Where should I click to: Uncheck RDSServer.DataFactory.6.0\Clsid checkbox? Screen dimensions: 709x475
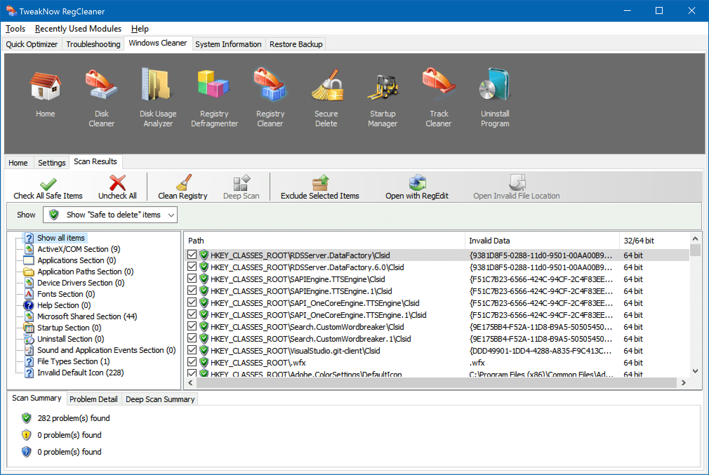192,266
